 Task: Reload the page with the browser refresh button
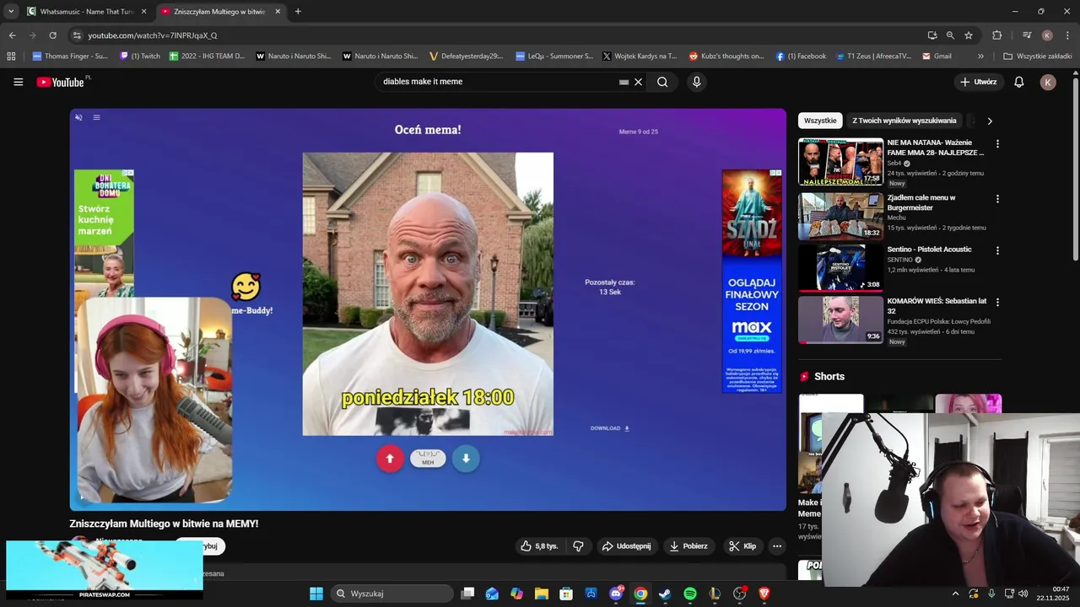[x=52, y=35]
